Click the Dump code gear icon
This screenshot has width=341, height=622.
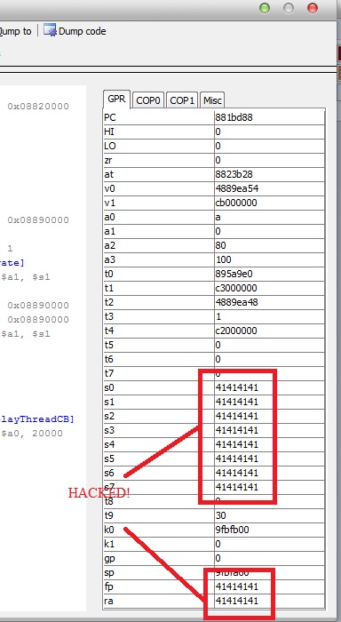pyautogui.click(x=50, y=30)
